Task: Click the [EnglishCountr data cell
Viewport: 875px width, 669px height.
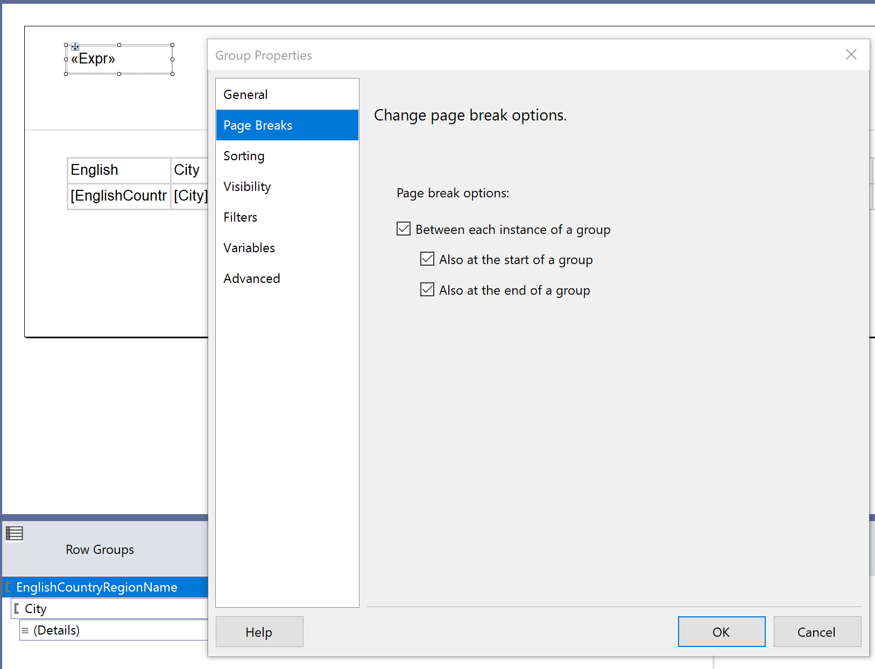Action: click(119, 196)
